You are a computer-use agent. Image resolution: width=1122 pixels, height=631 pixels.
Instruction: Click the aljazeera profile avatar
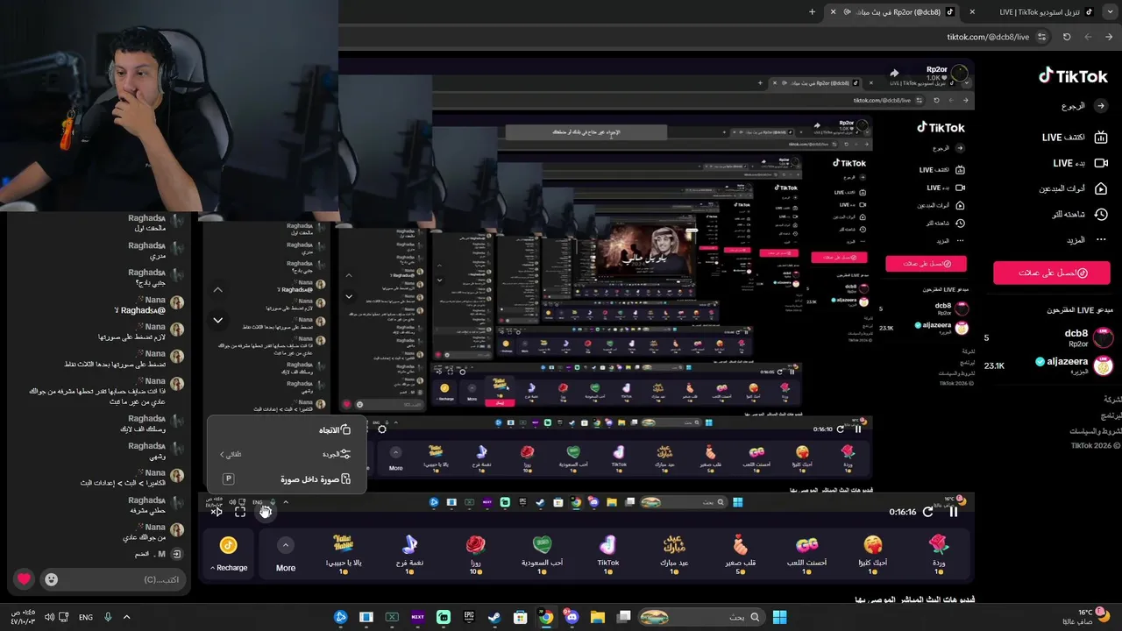pos(1104,365)
